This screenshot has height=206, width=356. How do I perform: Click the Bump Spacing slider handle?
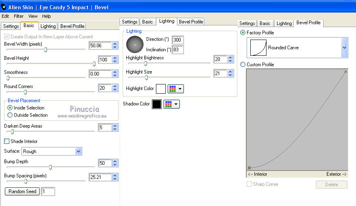tap(26, 181)
